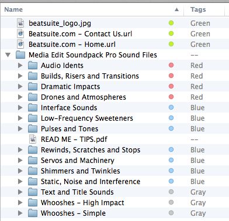Expand the Text and Title Sounds folder

click(20, 192)
